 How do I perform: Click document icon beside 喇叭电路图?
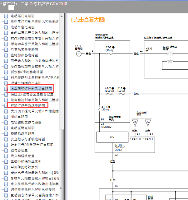click(x=6, y=117)
